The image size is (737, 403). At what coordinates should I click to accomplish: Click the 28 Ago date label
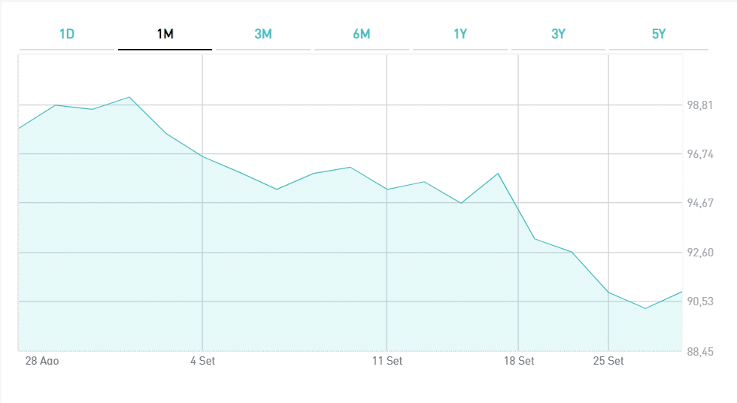pos(41,361)
